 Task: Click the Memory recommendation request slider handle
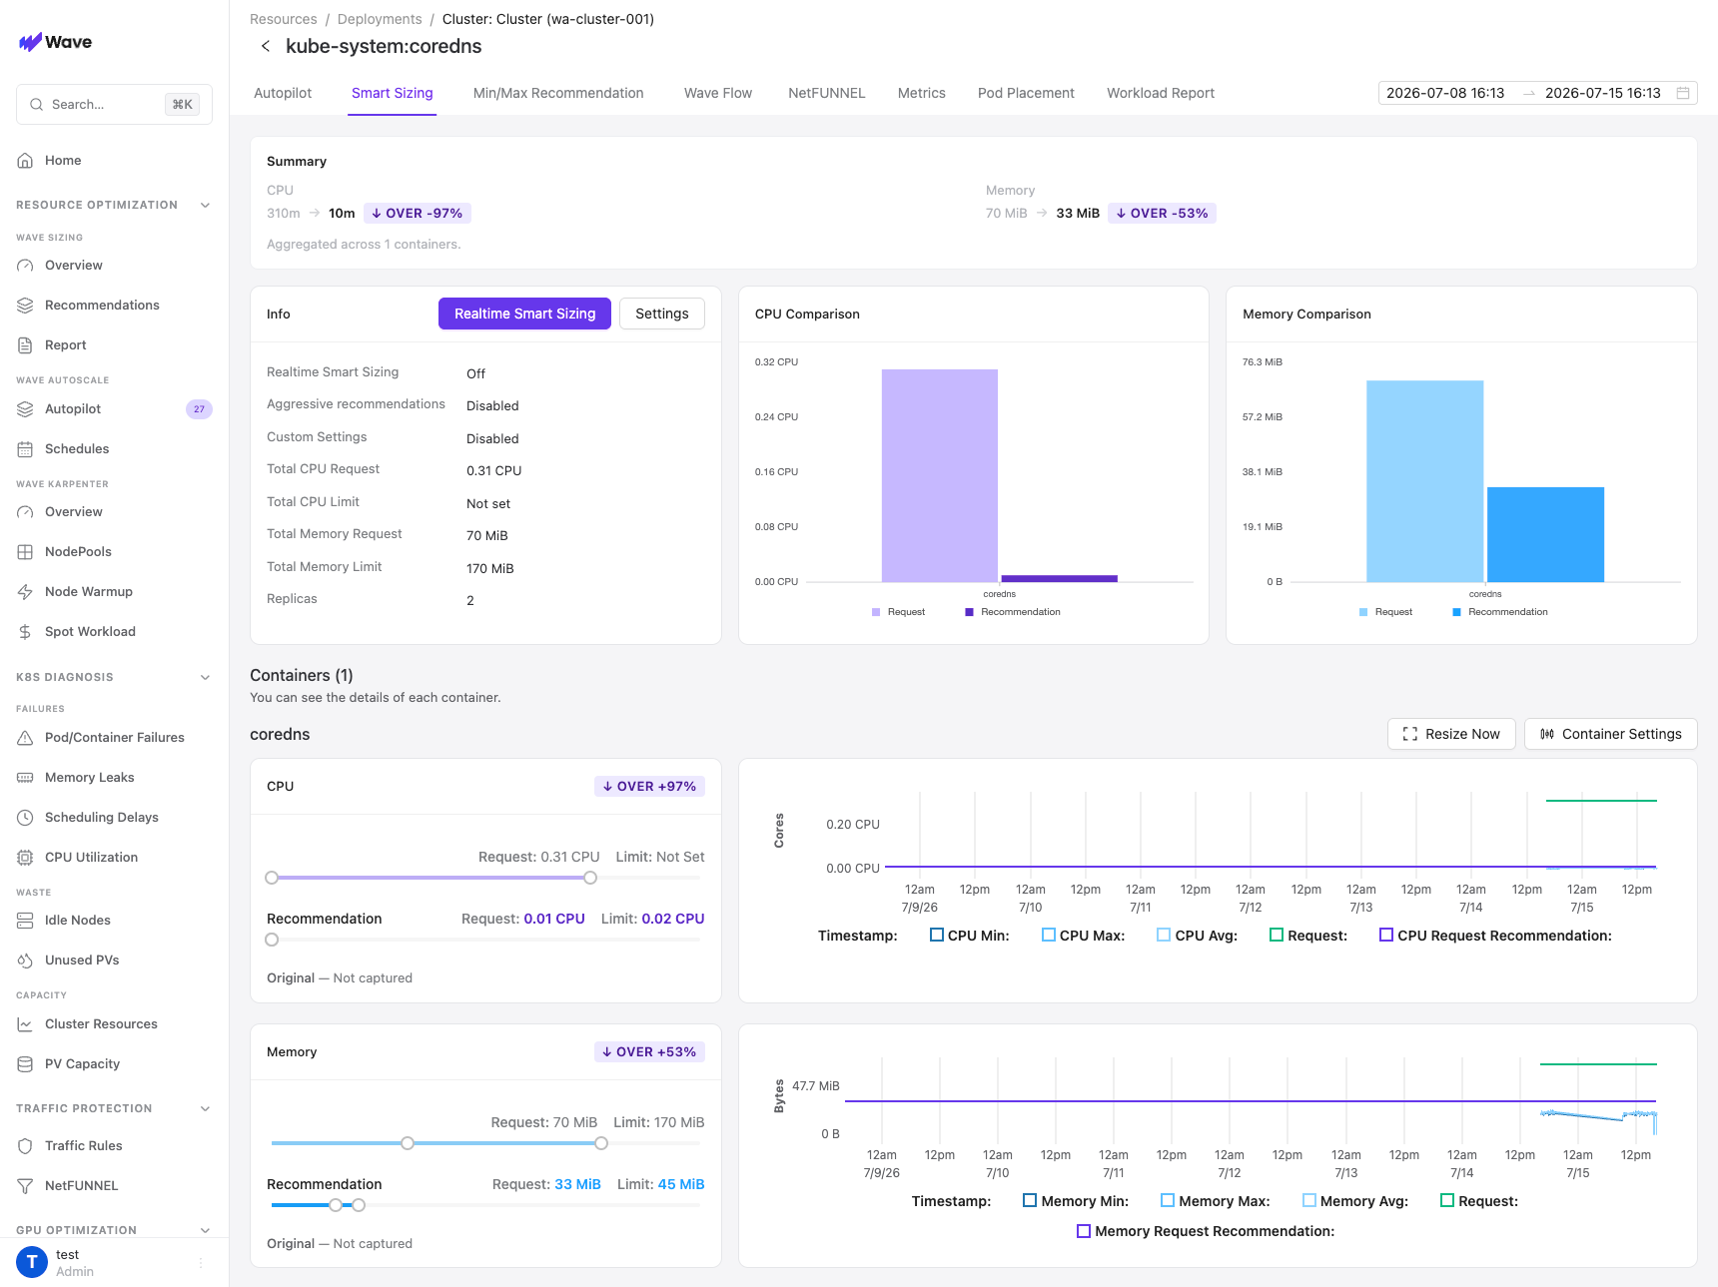pyautogui.click(x=336, y=1205)
